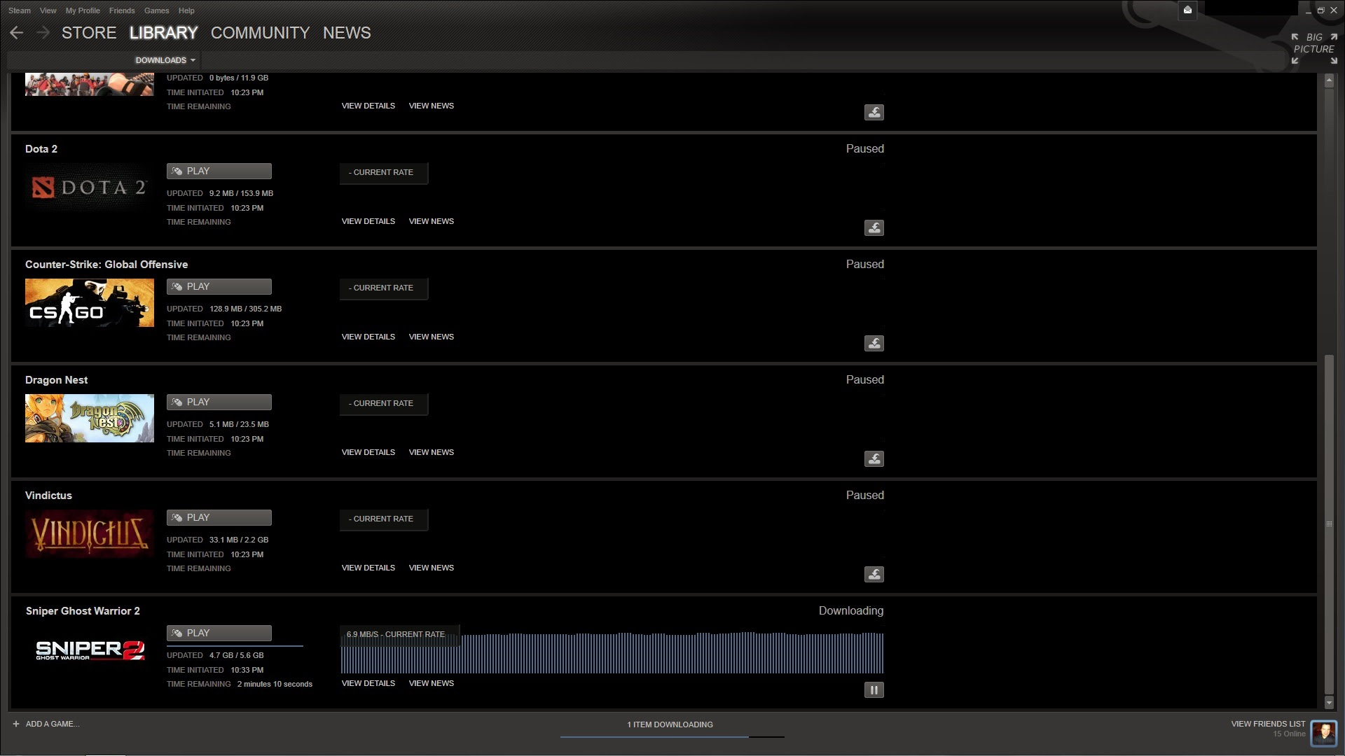Image resolution: width=1345 pixels, height=756 pixels.
Task: Click the vertical scrollbar thumb
Action: [1329, 523]
